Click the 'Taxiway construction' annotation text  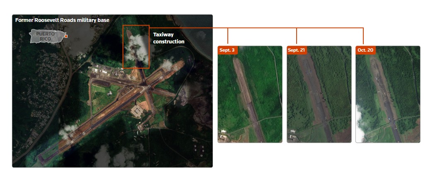(169, 38)
